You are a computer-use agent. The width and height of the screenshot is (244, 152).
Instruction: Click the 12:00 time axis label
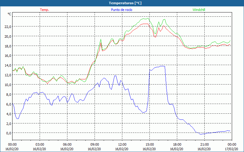(122, 145)
